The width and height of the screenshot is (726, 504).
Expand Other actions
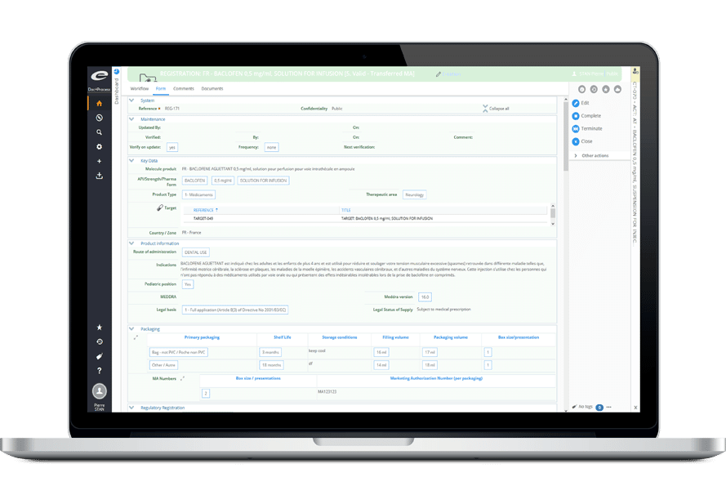592,156
